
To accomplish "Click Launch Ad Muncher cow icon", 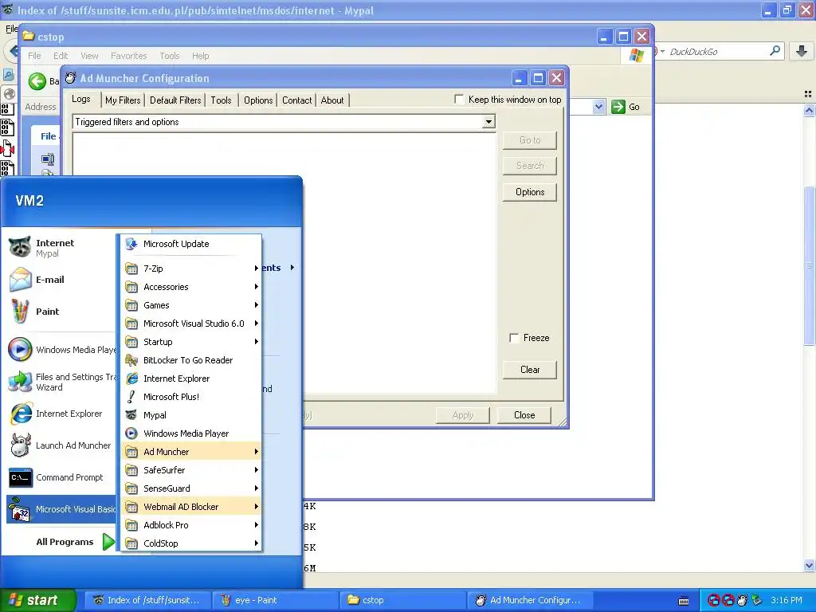I will [x=21, y=445].
